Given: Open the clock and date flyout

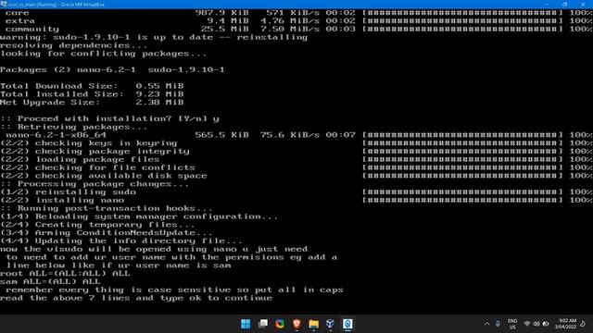Looking at the screenshot, I should (566, 324).
